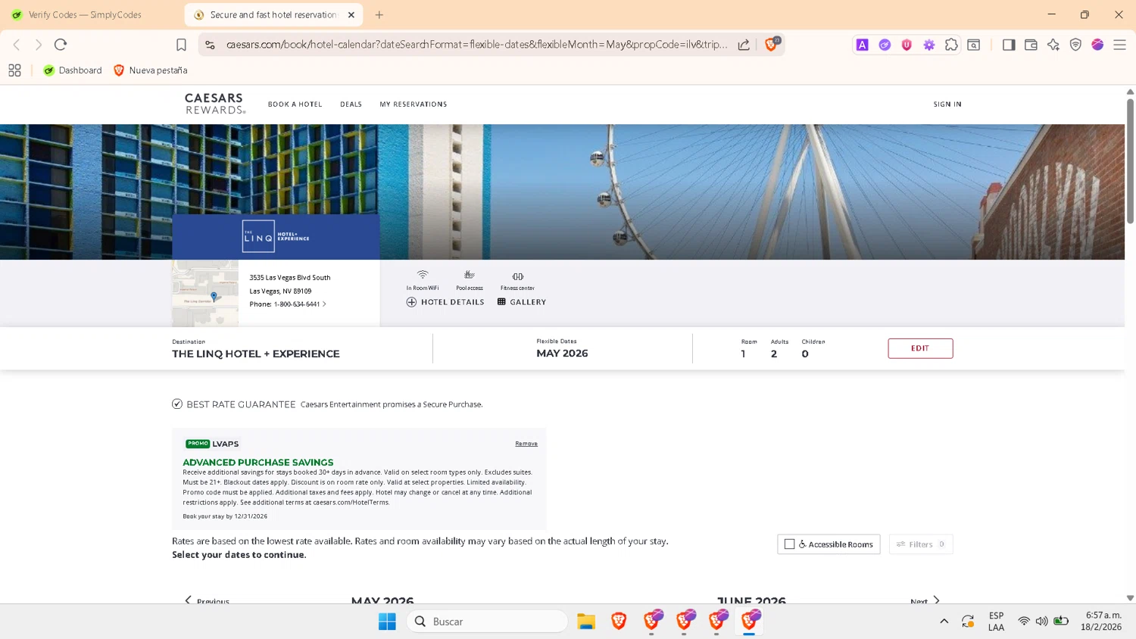Viewport: 1136px width, 639px height.
Task: Switch to Verify Codes SimplyCodes tab
Action: (x=83, y=14)
